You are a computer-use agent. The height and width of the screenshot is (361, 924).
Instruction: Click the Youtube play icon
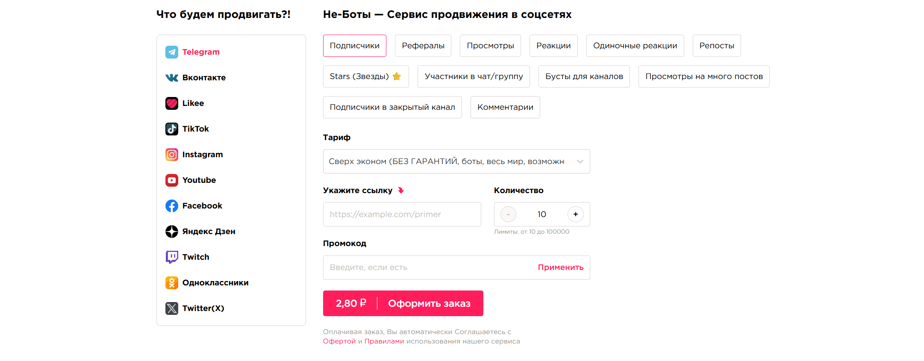pos(172,180)
